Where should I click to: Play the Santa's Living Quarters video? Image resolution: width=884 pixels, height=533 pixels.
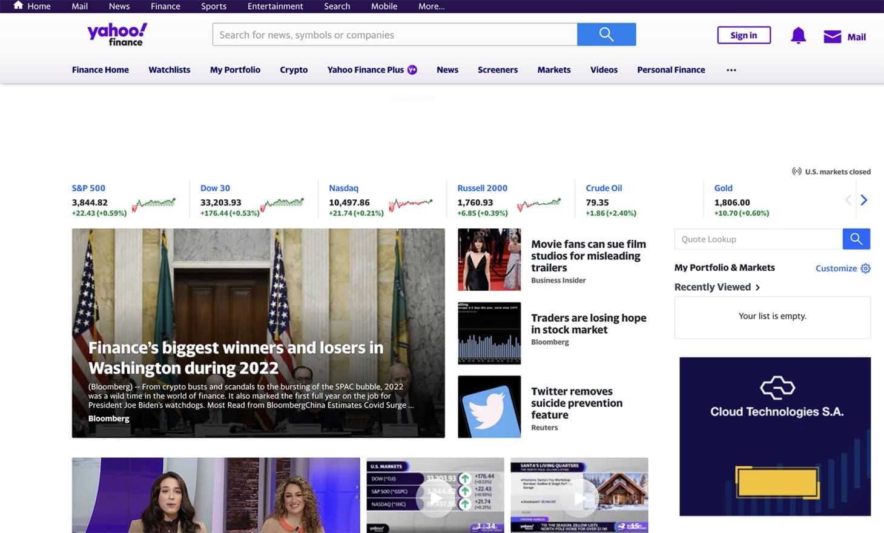coord(579,498)
